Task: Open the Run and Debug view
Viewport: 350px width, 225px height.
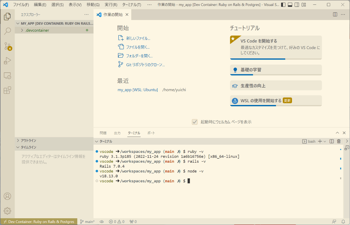Action: pos(7,61)
